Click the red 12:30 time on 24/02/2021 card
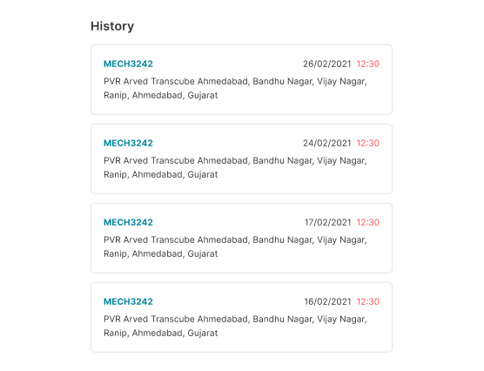484x371 pixels. pyautogui.click(x=368, y=143)
